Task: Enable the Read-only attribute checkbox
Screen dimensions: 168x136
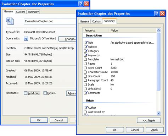Action: (x=26, y=93)
